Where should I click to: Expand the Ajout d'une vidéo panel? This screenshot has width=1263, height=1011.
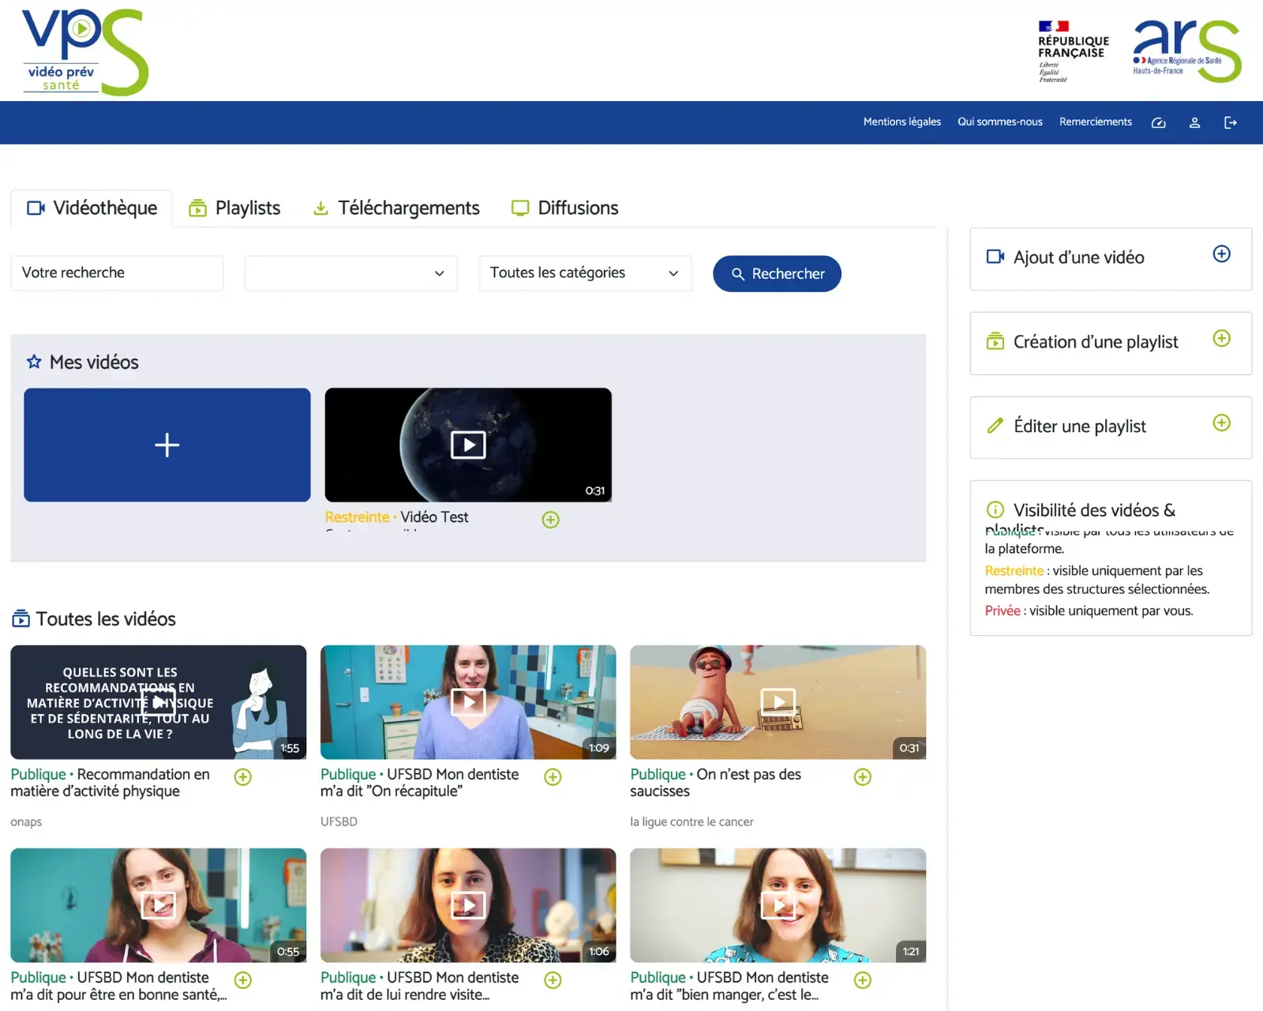1221,254
